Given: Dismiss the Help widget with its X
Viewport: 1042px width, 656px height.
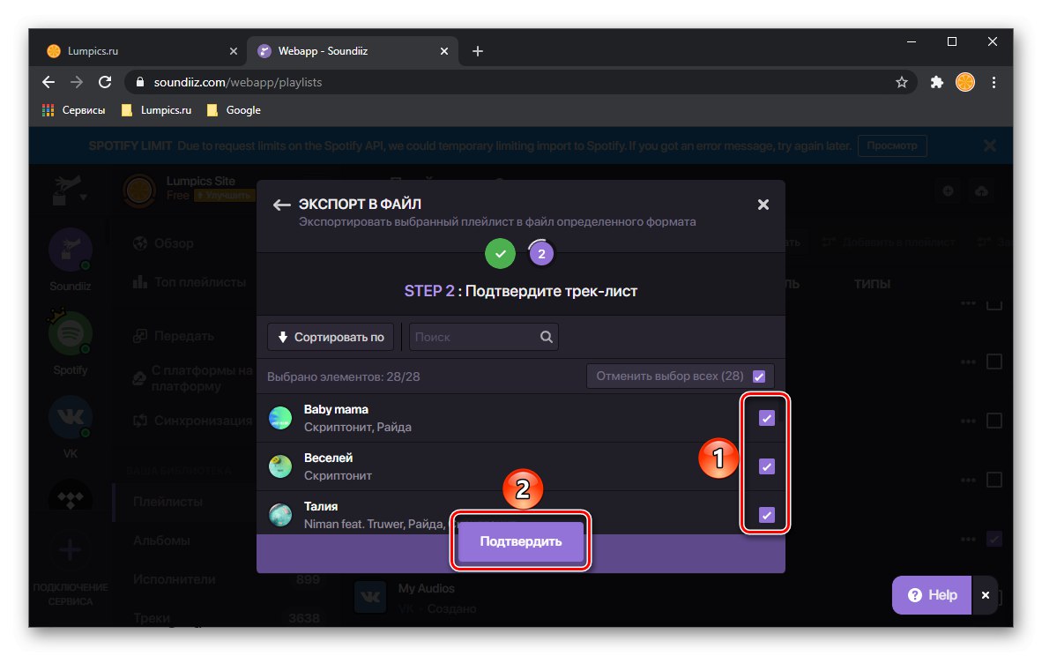Looking at the screenshot, I should point(985,595).
